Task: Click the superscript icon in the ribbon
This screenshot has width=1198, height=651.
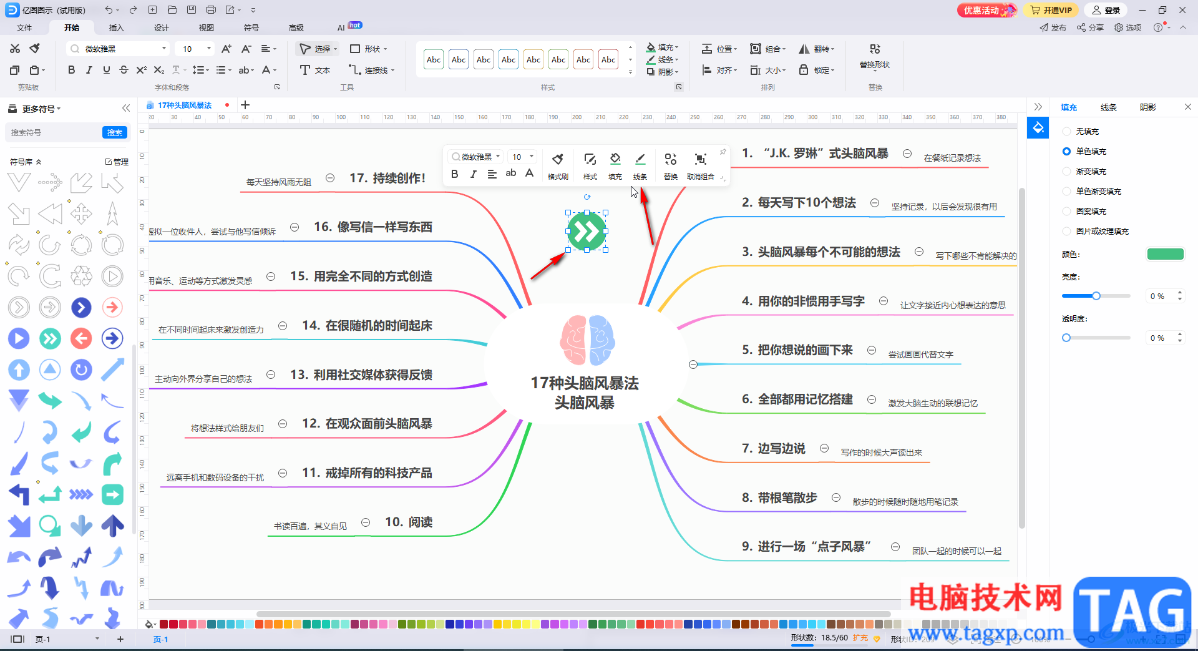Action: click(x=141, y=70)
